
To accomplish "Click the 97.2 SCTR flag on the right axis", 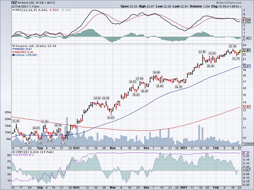I will (x=245, y=153).
